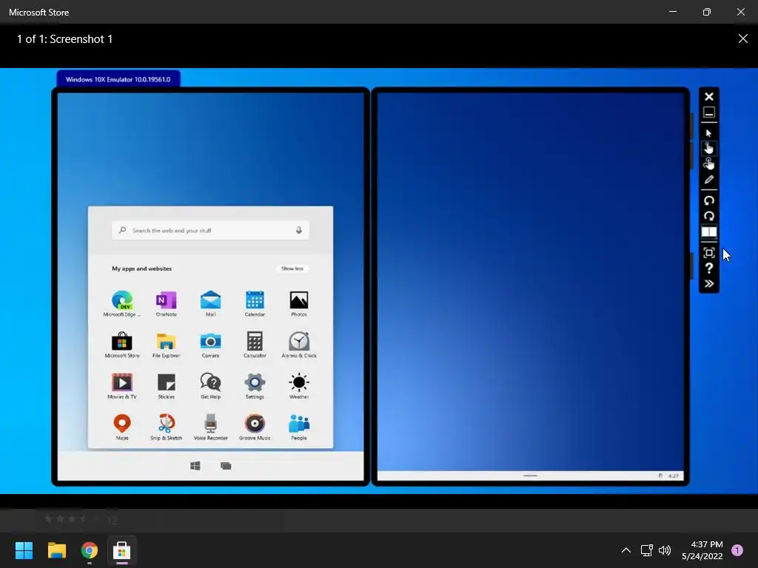This screenshot has height=568, width=758.
Task: Click the emulator taskbar Windows Start button
Action: pyautogui.click(x=195, y=466)
